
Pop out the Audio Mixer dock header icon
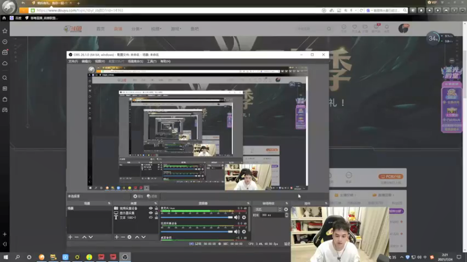coord(248,203)
